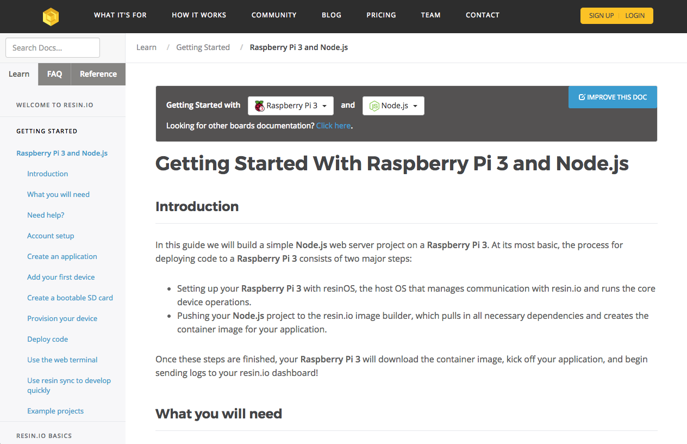Click the current page breadcrumb 'Raspberry Pi 3 and Node.js'
687x444 pixels.
299,47
